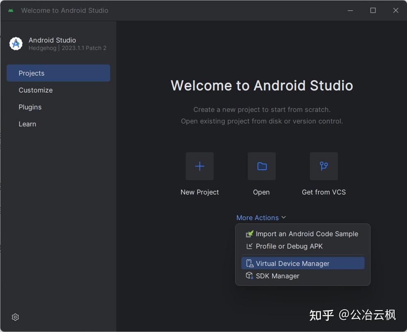Switch to the Customize section
Viewport: 407px width, 332px height.
[x=36, y=90]
